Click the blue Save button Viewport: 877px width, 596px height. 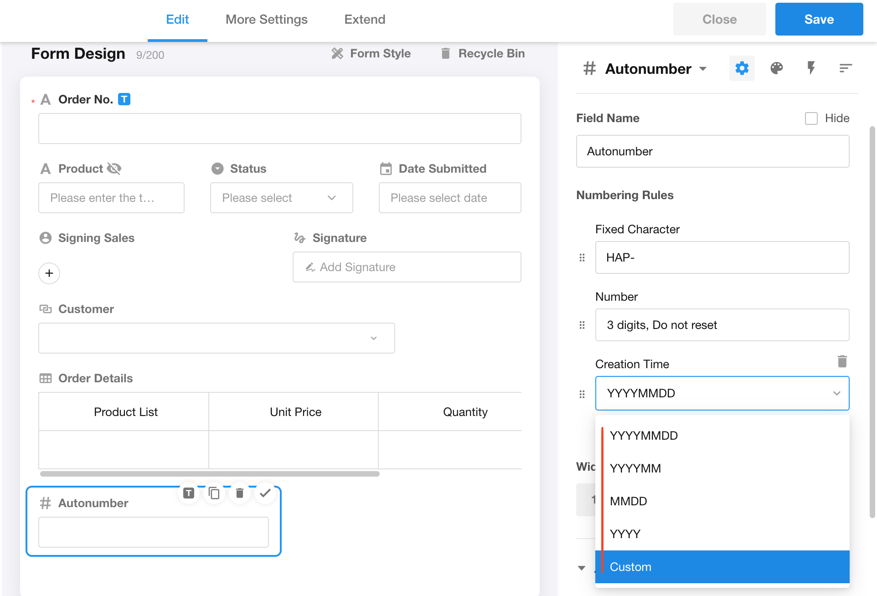click(x=819, y=20)
